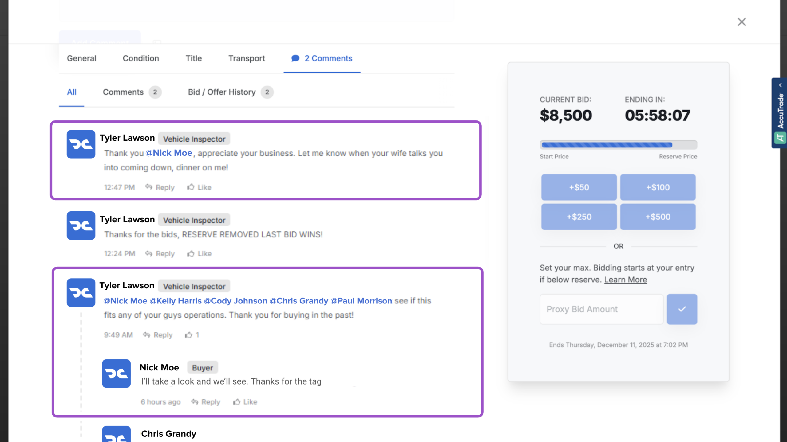
Task: Click Chris Grandy's avatar
Action: click(116, 434)
